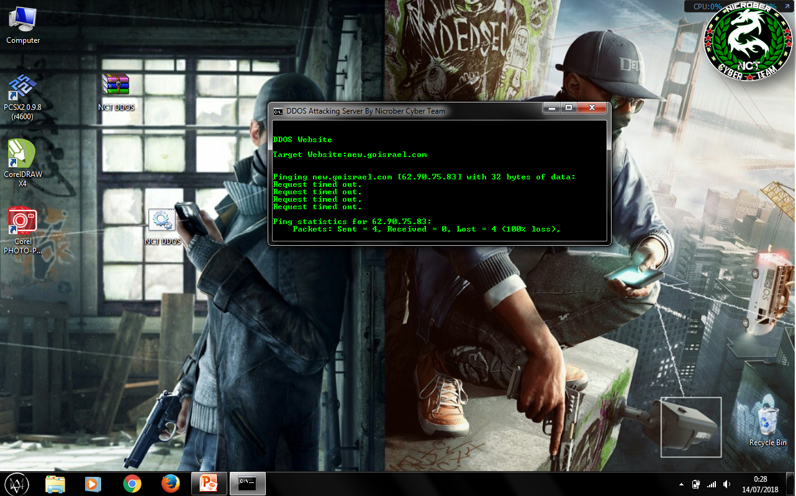This screenshot has height=496, width=796.
Task: Open PowerPoint from the taskbar
Action: (x=209, y=484)
